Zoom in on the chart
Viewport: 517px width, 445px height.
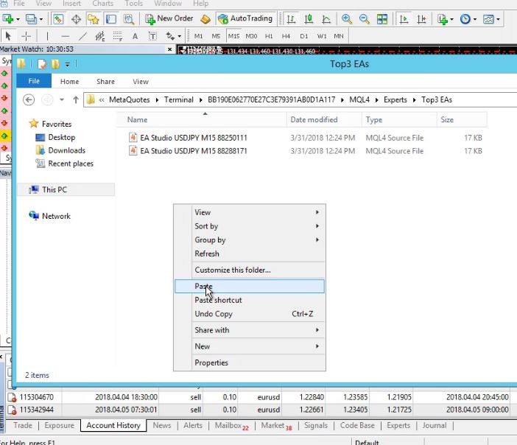[347, 19]
